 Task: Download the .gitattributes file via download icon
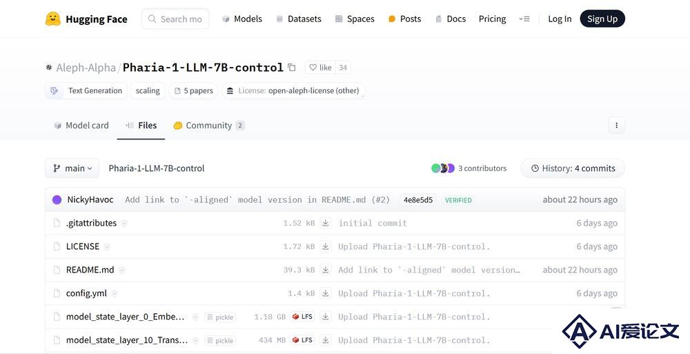326,223
